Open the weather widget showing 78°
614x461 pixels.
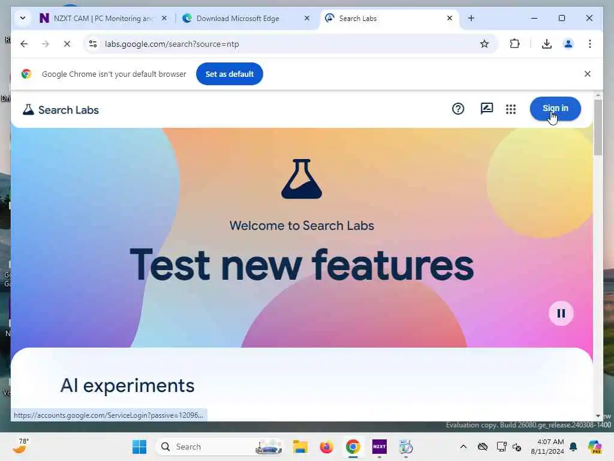tap(21, 446)
